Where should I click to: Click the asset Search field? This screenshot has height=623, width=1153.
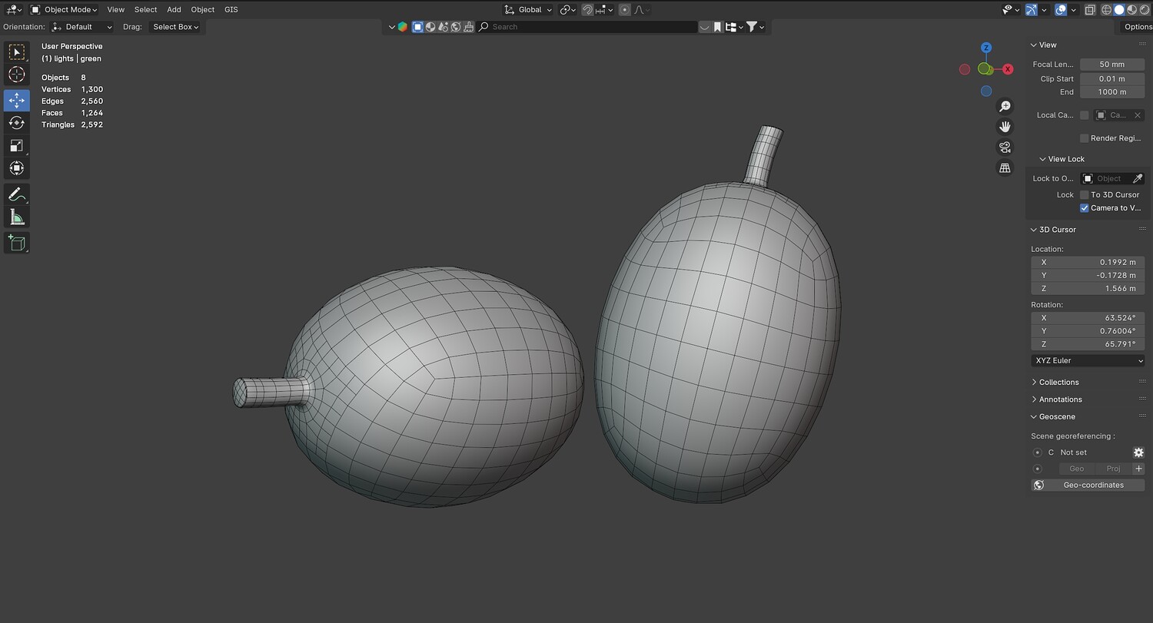pyautogui.click(x=587, y=27)
